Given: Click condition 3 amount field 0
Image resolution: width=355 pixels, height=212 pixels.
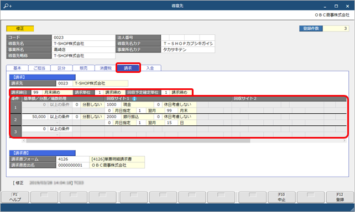Looking at the screenshot, I should [x=35, y=129].
